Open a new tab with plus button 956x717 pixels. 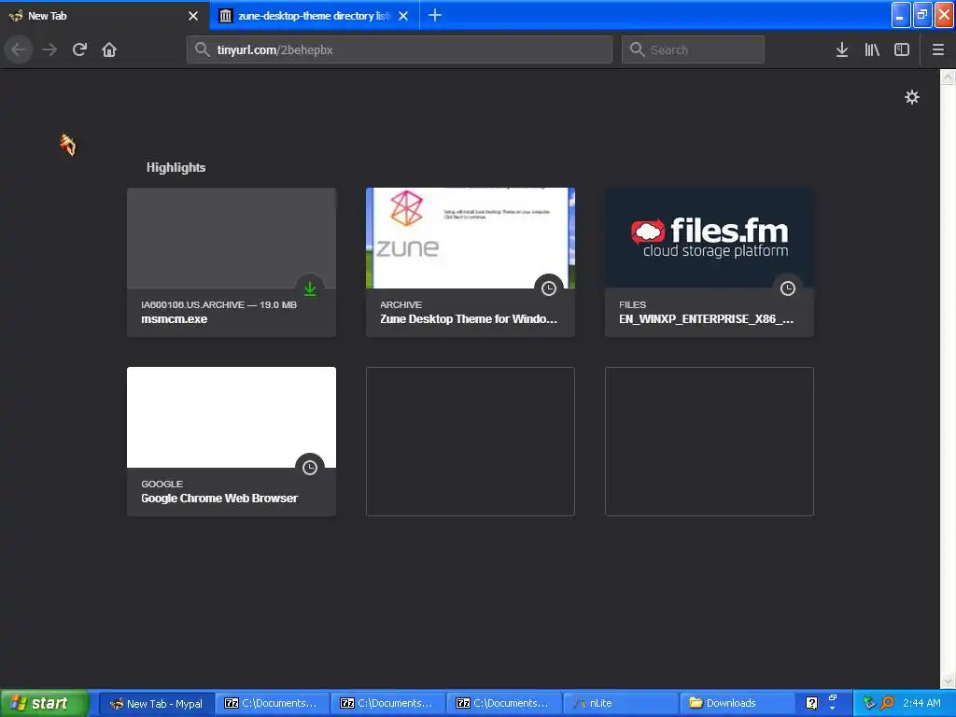click(435, 15)
